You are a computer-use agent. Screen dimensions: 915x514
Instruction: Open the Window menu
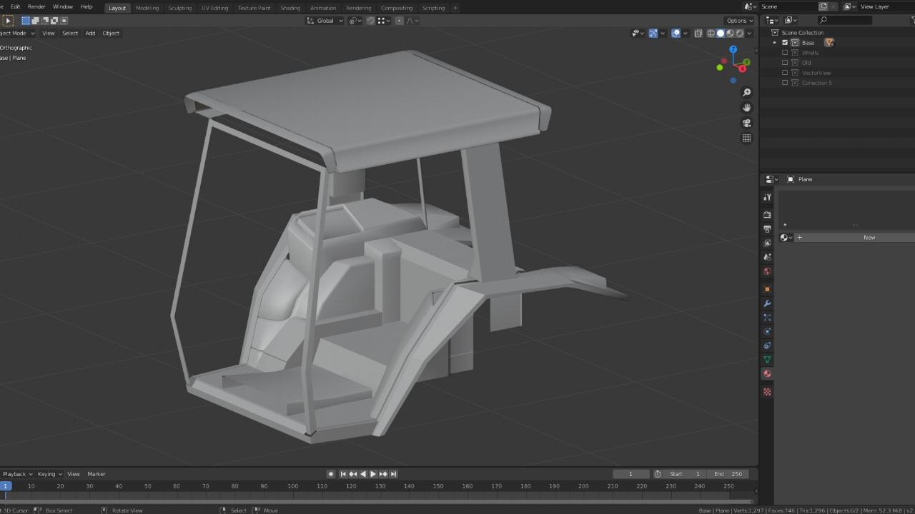tap(63, 6)
